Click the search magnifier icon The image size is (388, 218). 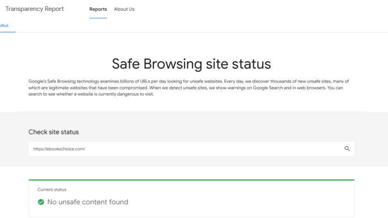[347, 148]
